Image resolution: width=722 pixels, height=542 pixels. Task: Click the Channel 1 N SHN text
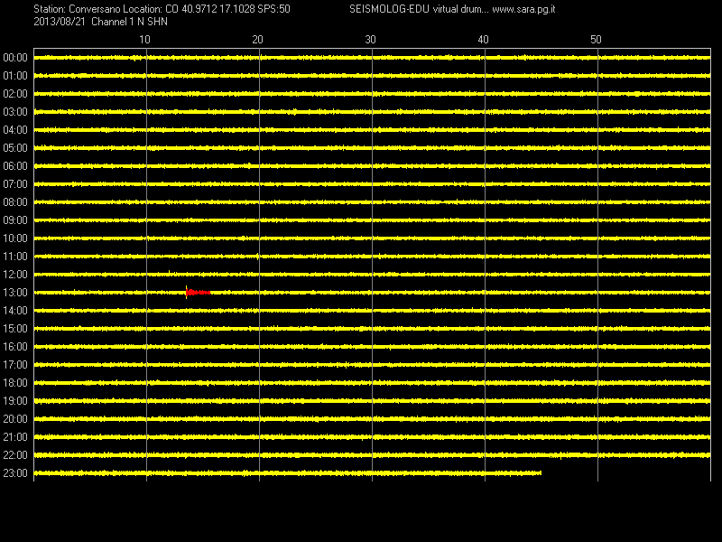129,22
